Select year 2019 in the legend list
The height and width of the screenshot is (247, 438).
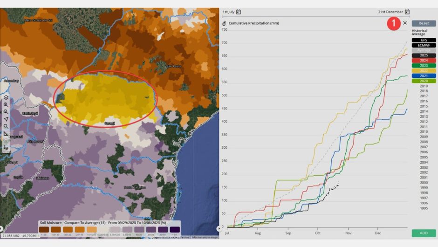click(x=424, y=86)
